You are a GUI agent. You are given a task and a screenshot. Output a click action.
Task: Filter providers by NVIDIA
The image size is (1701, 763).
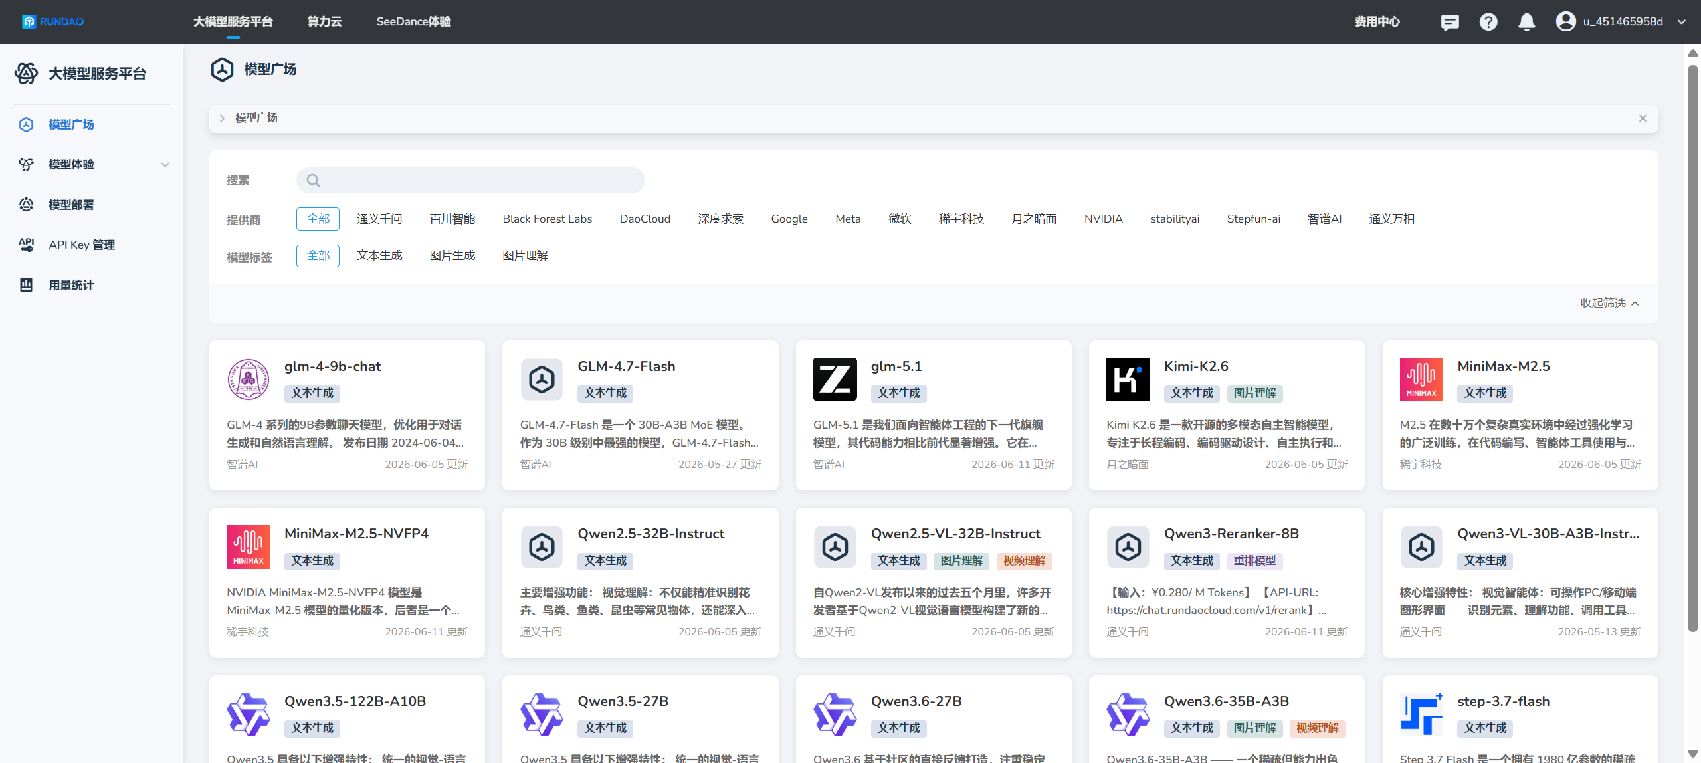click(1103, 219)
